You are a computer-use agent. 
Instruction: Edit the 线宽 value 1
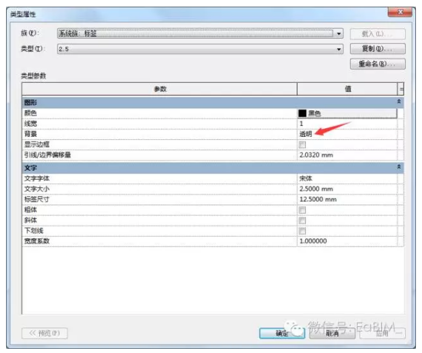coord(347,124)
